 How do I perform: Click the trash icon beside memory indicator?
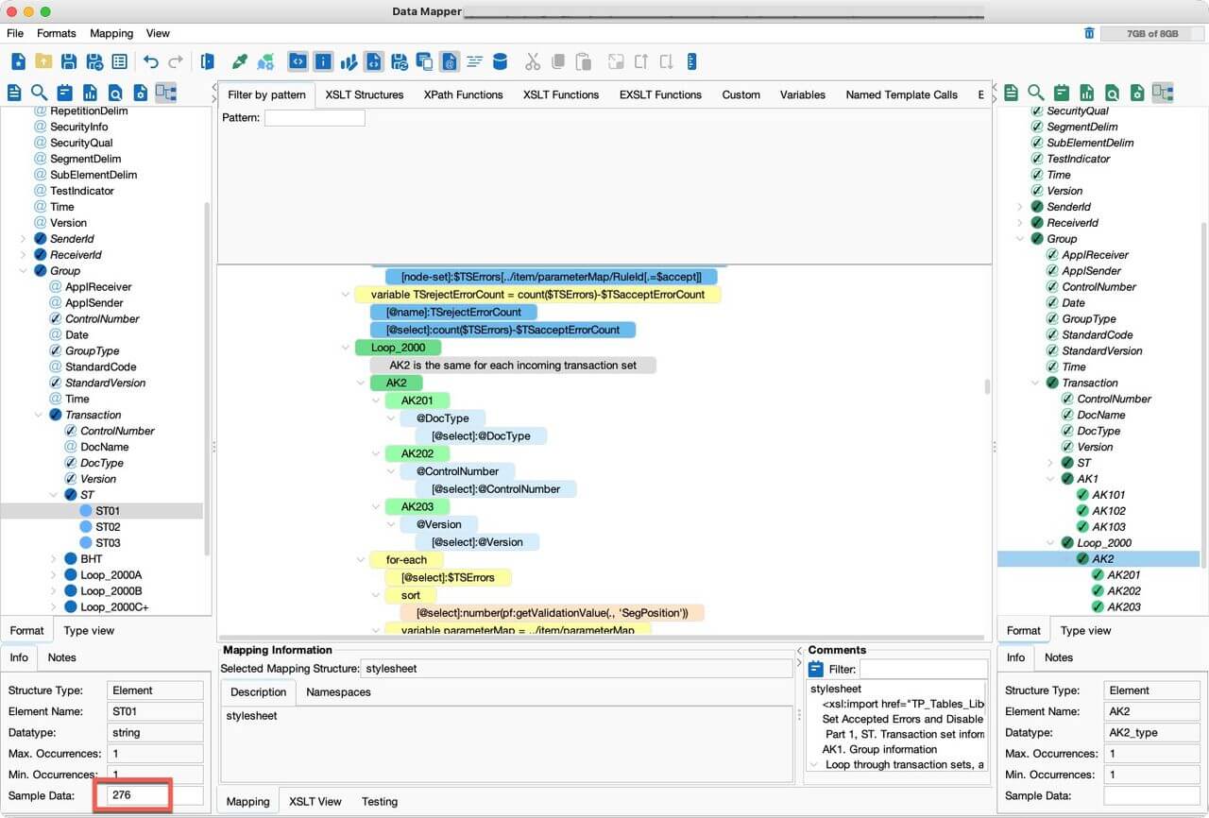(x=1089, y=33)
